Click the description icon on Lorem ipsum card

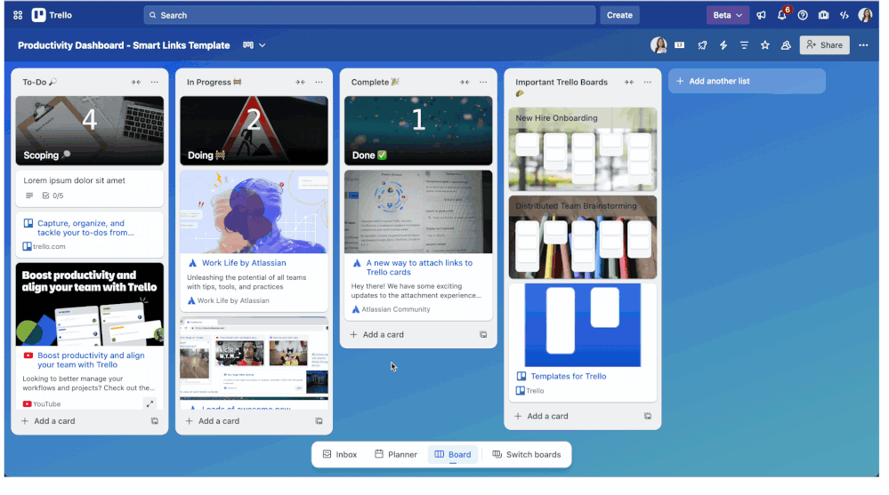click(x=29, y=196)
